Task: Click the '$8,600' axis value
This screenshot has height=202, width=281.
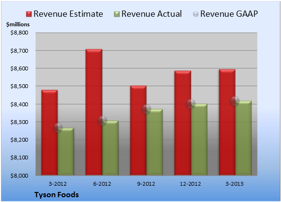Action: 19,68
